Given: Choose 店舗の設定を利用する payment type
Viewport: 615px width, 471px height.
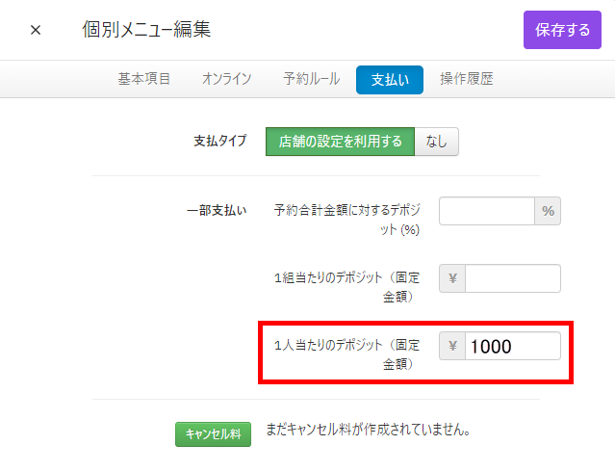Looking at the screenshot, I should point(340,142).
